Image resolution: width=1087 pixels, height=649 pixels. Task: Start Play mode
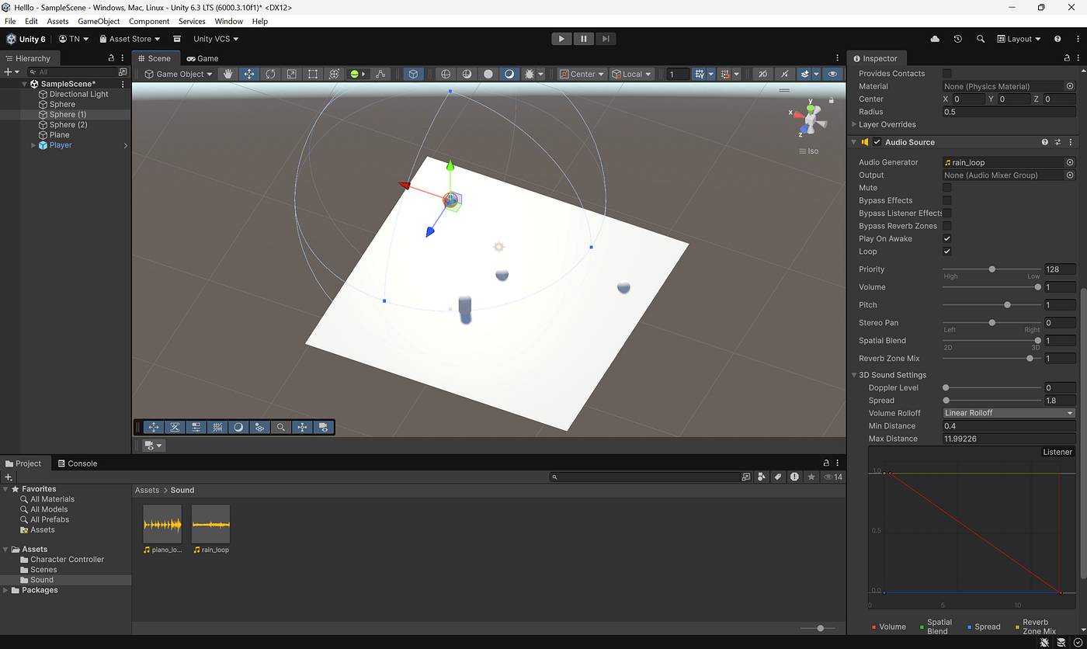coord(561,39)
